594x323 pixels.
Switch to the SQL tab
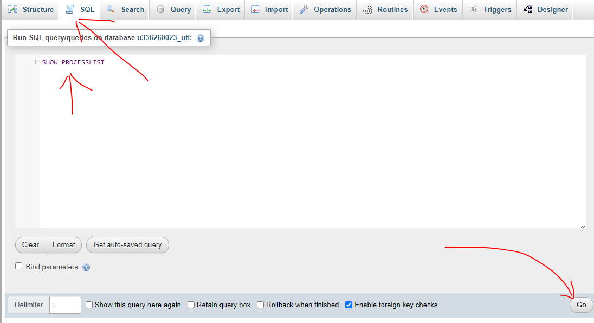80,9
